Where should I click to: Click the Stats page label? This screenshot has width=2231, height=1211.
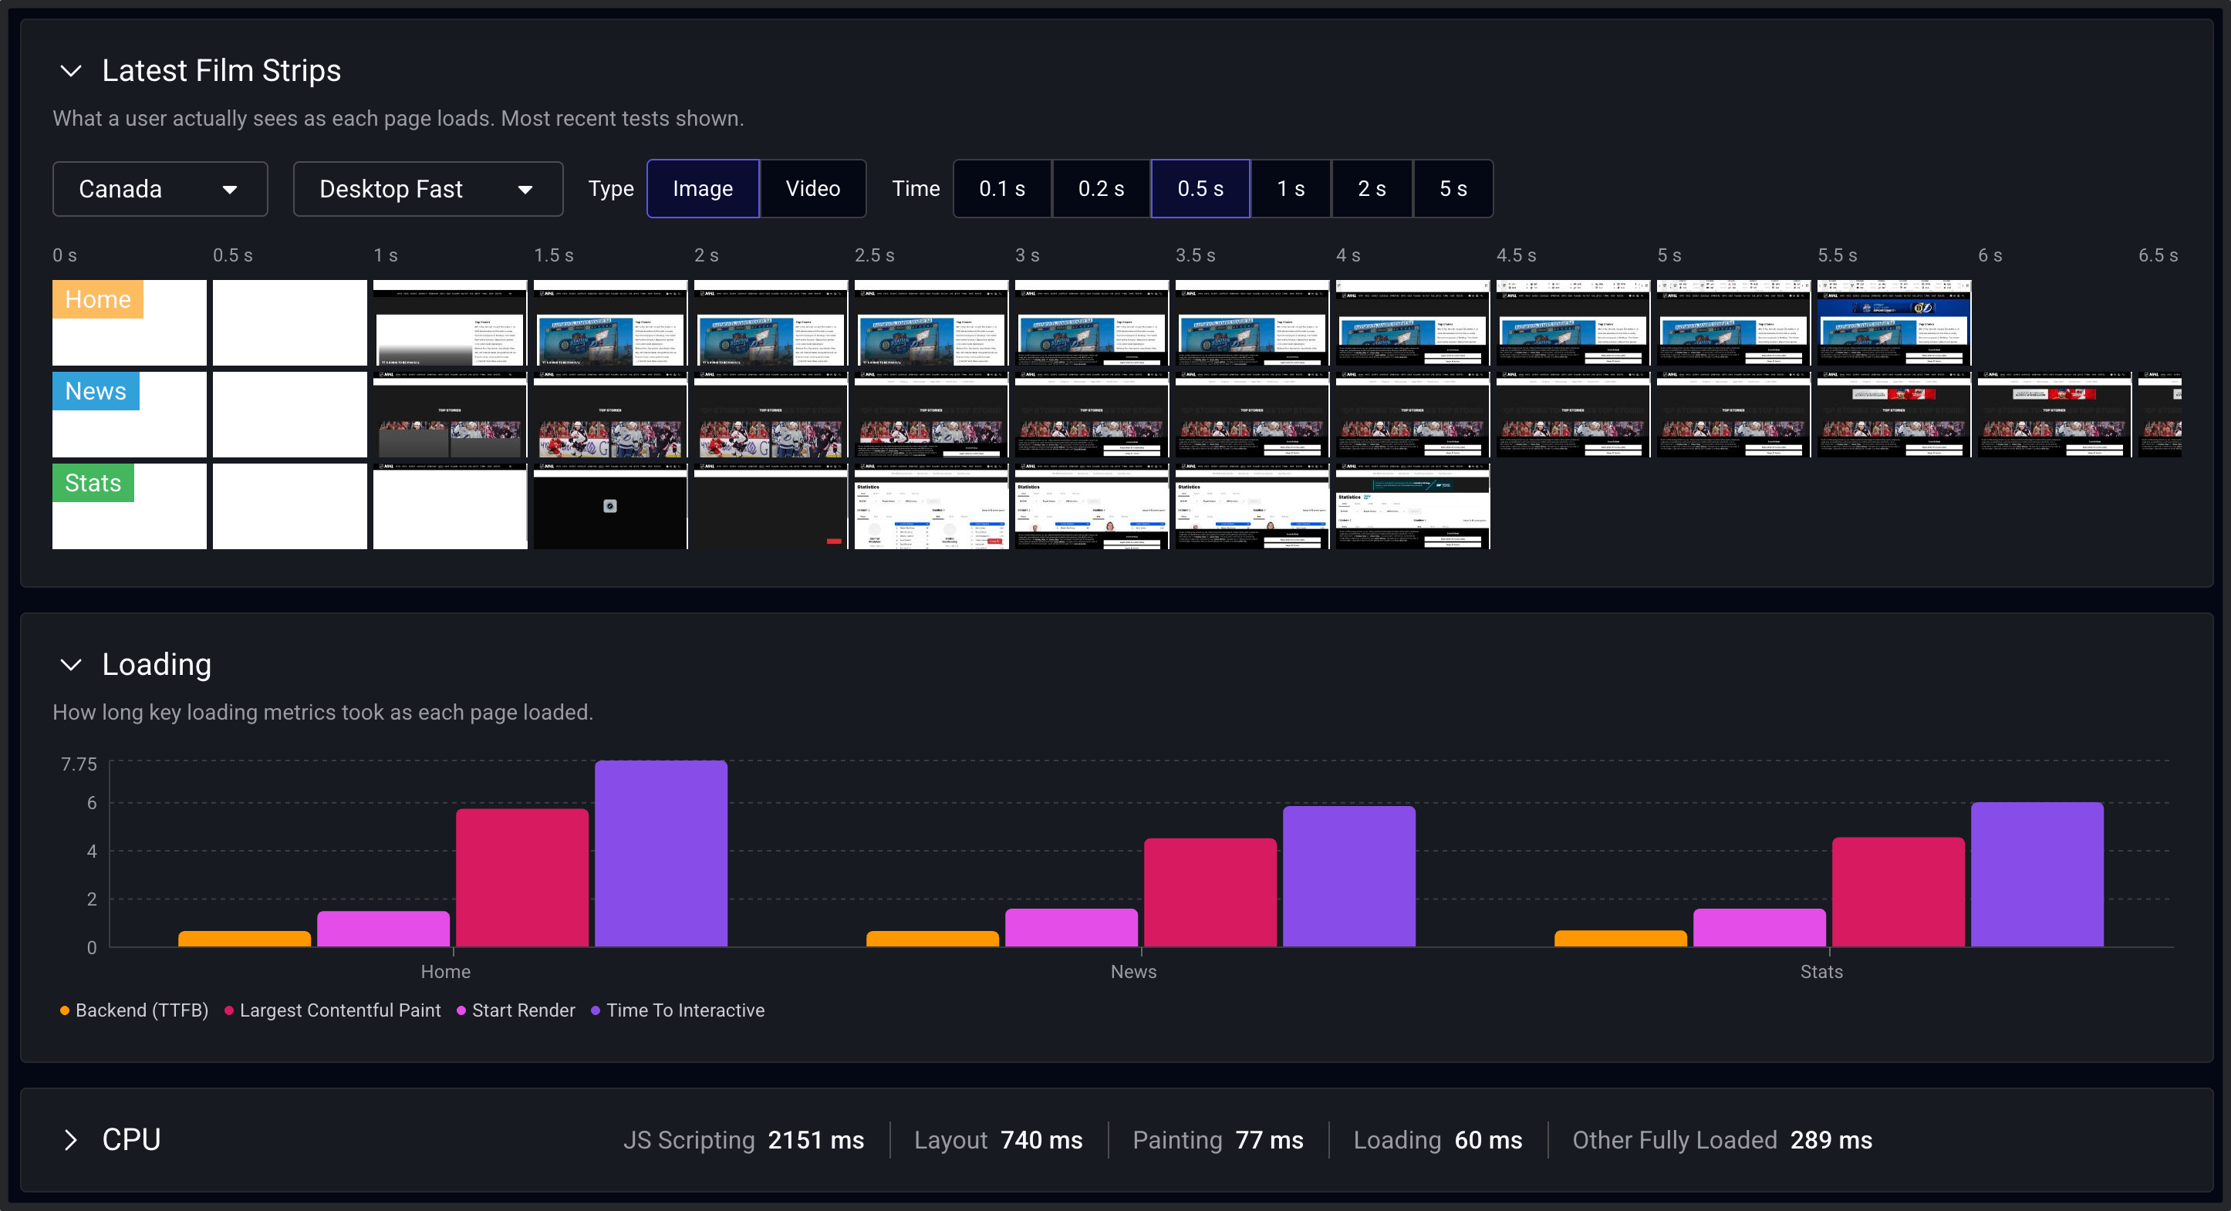click(x=92, y=483)
